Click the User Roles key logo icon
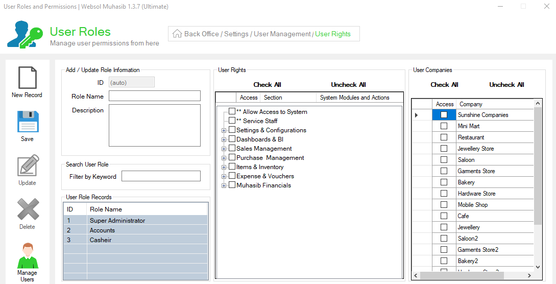This screenshot has width=556, height=284. pos(25,34)
